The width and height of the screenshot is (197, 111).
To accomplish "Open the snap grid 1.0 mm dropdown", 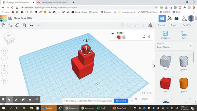I will 146,99.
